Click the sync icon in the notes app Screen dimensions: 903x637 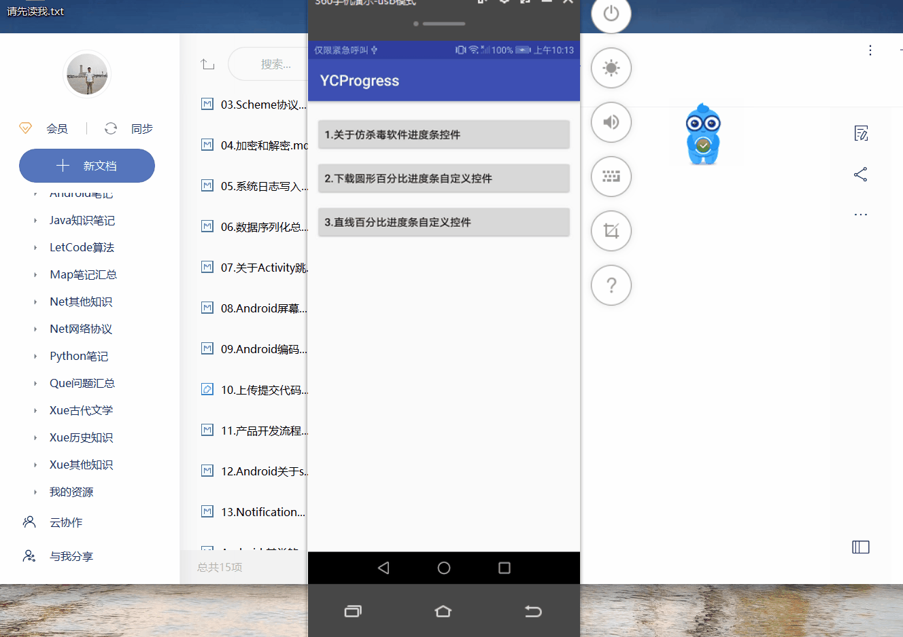(x=110, y=129)
